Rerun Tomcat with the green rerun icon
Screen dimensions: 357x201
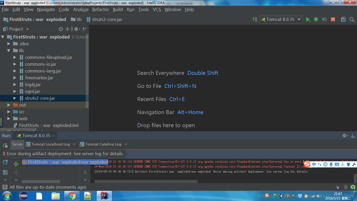[5, 146]
